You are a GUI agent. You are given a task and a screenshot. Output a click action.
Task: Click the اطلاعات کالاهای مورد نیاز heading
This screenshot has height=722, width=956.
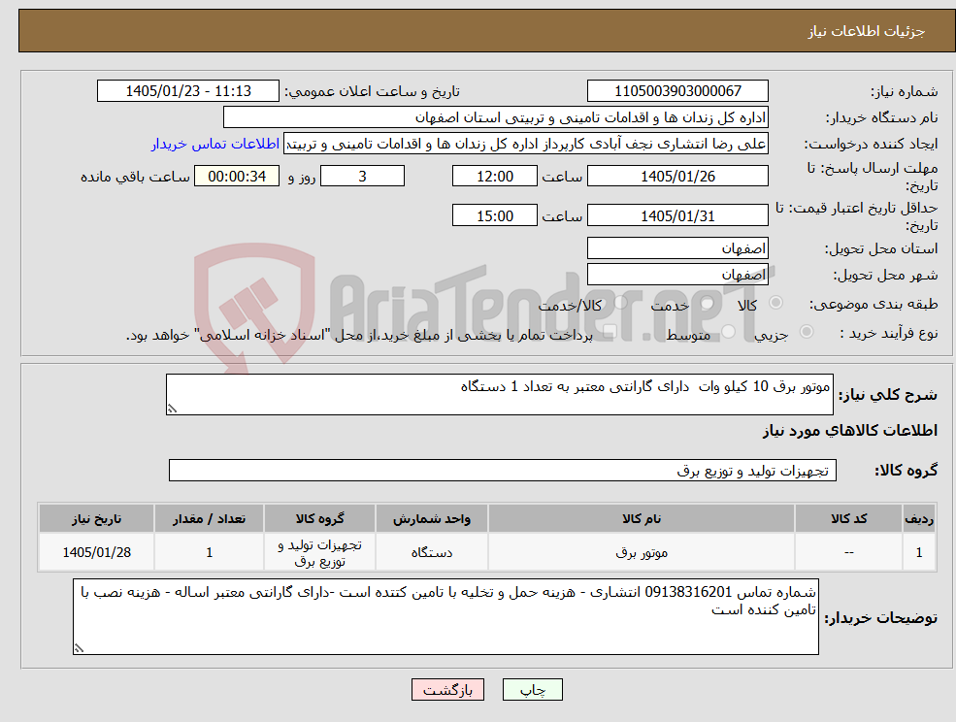pos(850,431)
